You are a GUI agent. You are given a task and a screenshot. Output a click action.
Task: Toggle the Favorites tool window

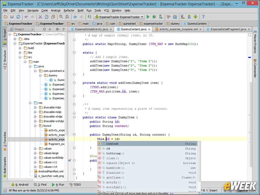click(x=5, y=141)
